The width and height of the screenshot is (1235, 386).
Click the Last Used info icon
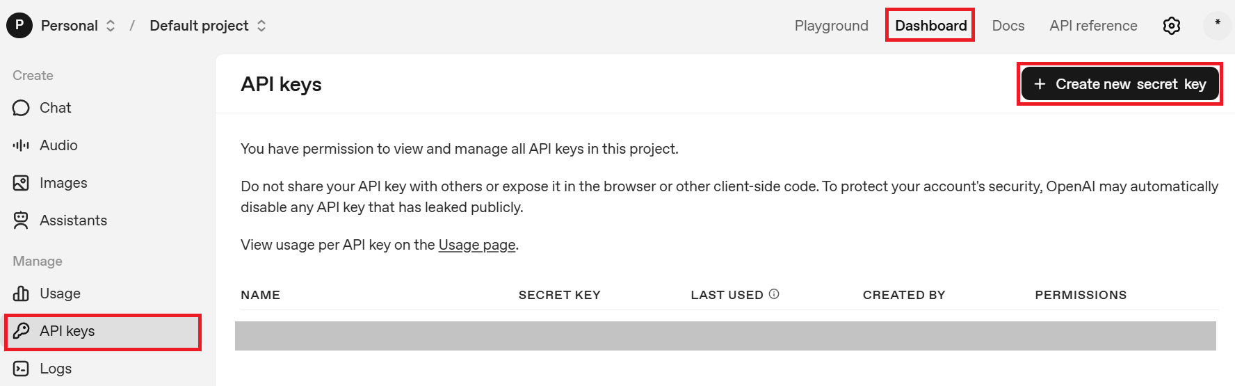774,294
